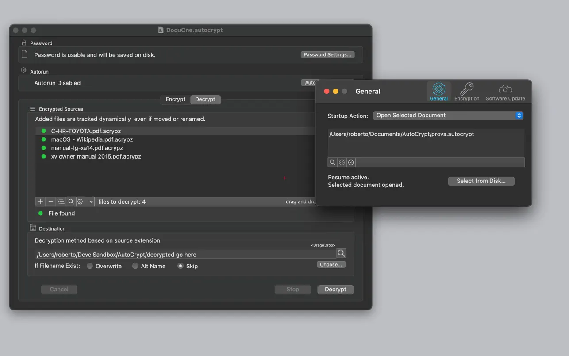Click the 'Autorun Disabled' text

[58, 83]
